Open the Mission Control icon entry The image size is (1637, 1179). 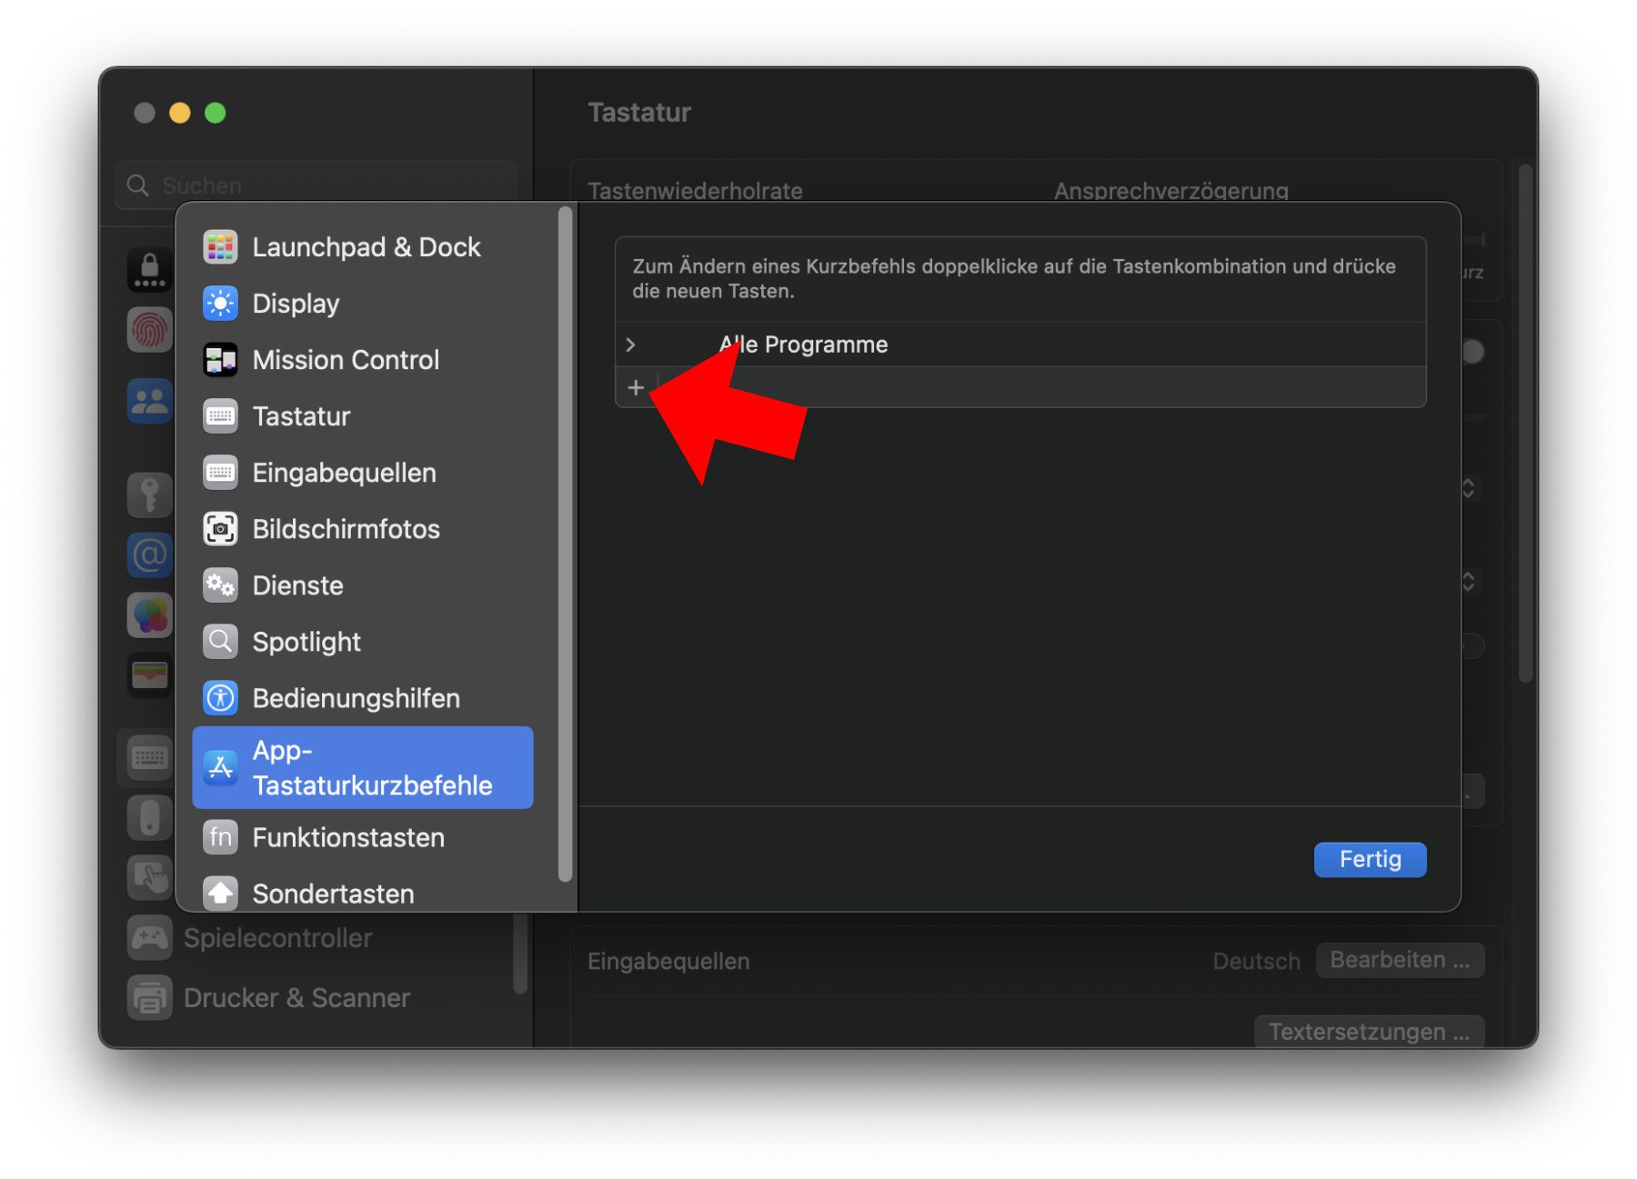click(220, 360)
